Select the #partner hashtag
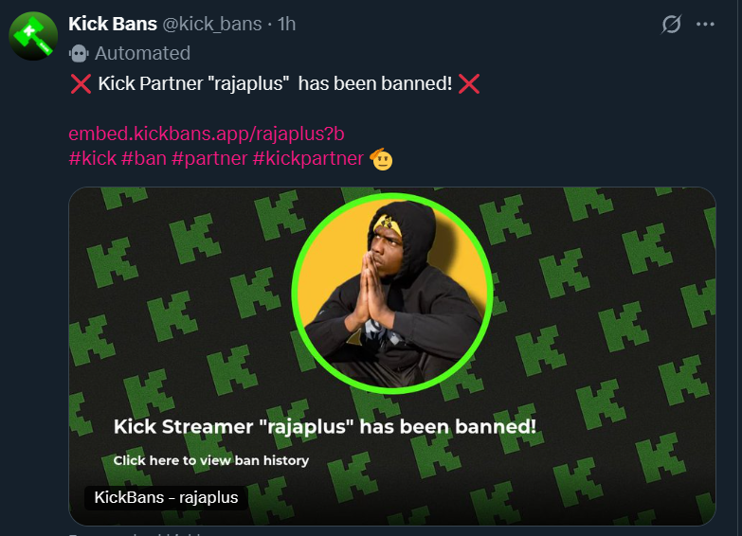 [208, 158]
